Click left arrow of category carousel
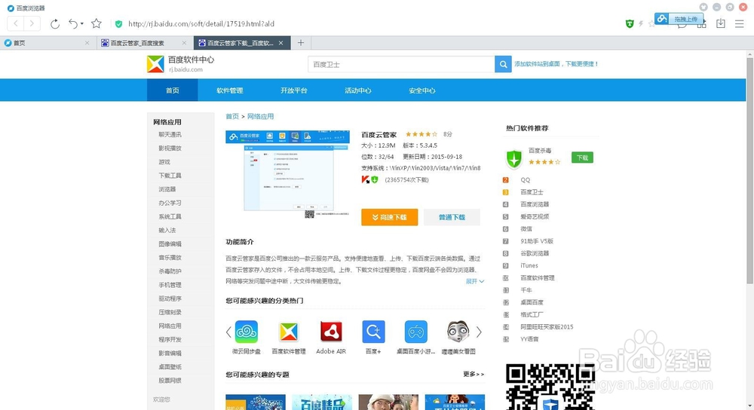Viewport: 754px width, 410px height. point(228,332)
